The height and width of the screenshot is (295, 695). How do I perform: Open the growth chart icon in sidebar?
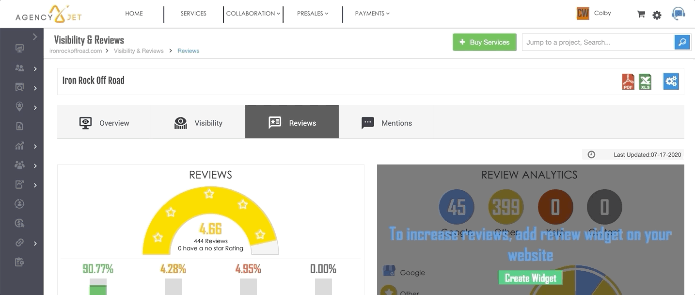[x=19, y=146]
